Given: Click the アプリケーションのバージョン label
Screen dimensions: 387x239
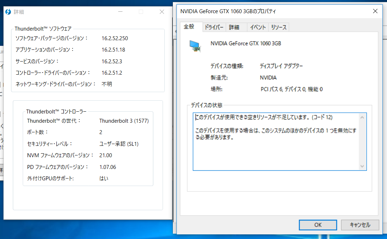Looking at the screenshot, I should point(44,50).
